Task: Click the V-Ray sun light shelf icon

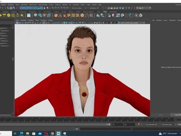Action: (22, 15)
